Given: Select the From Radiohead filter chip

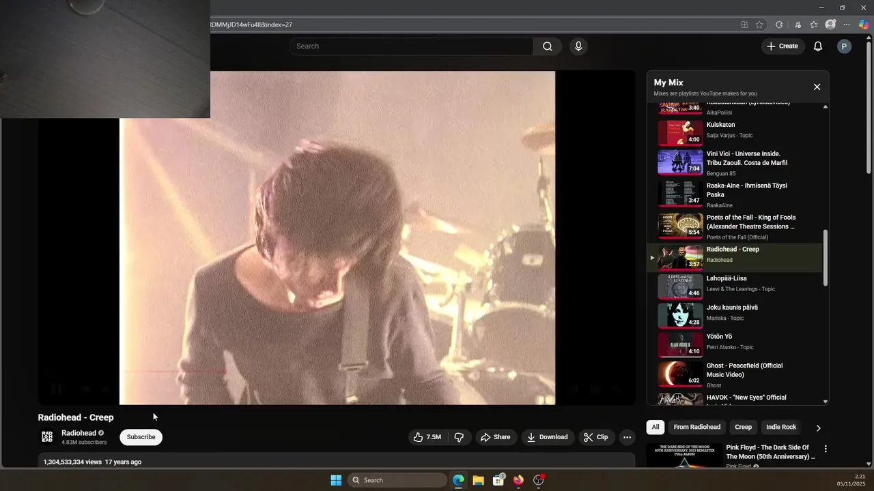Looking at the screenshot, I should pyautogui.click(x=696, y=427).
